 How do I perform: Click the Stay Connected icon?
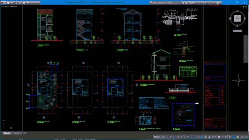click(210, 3)
